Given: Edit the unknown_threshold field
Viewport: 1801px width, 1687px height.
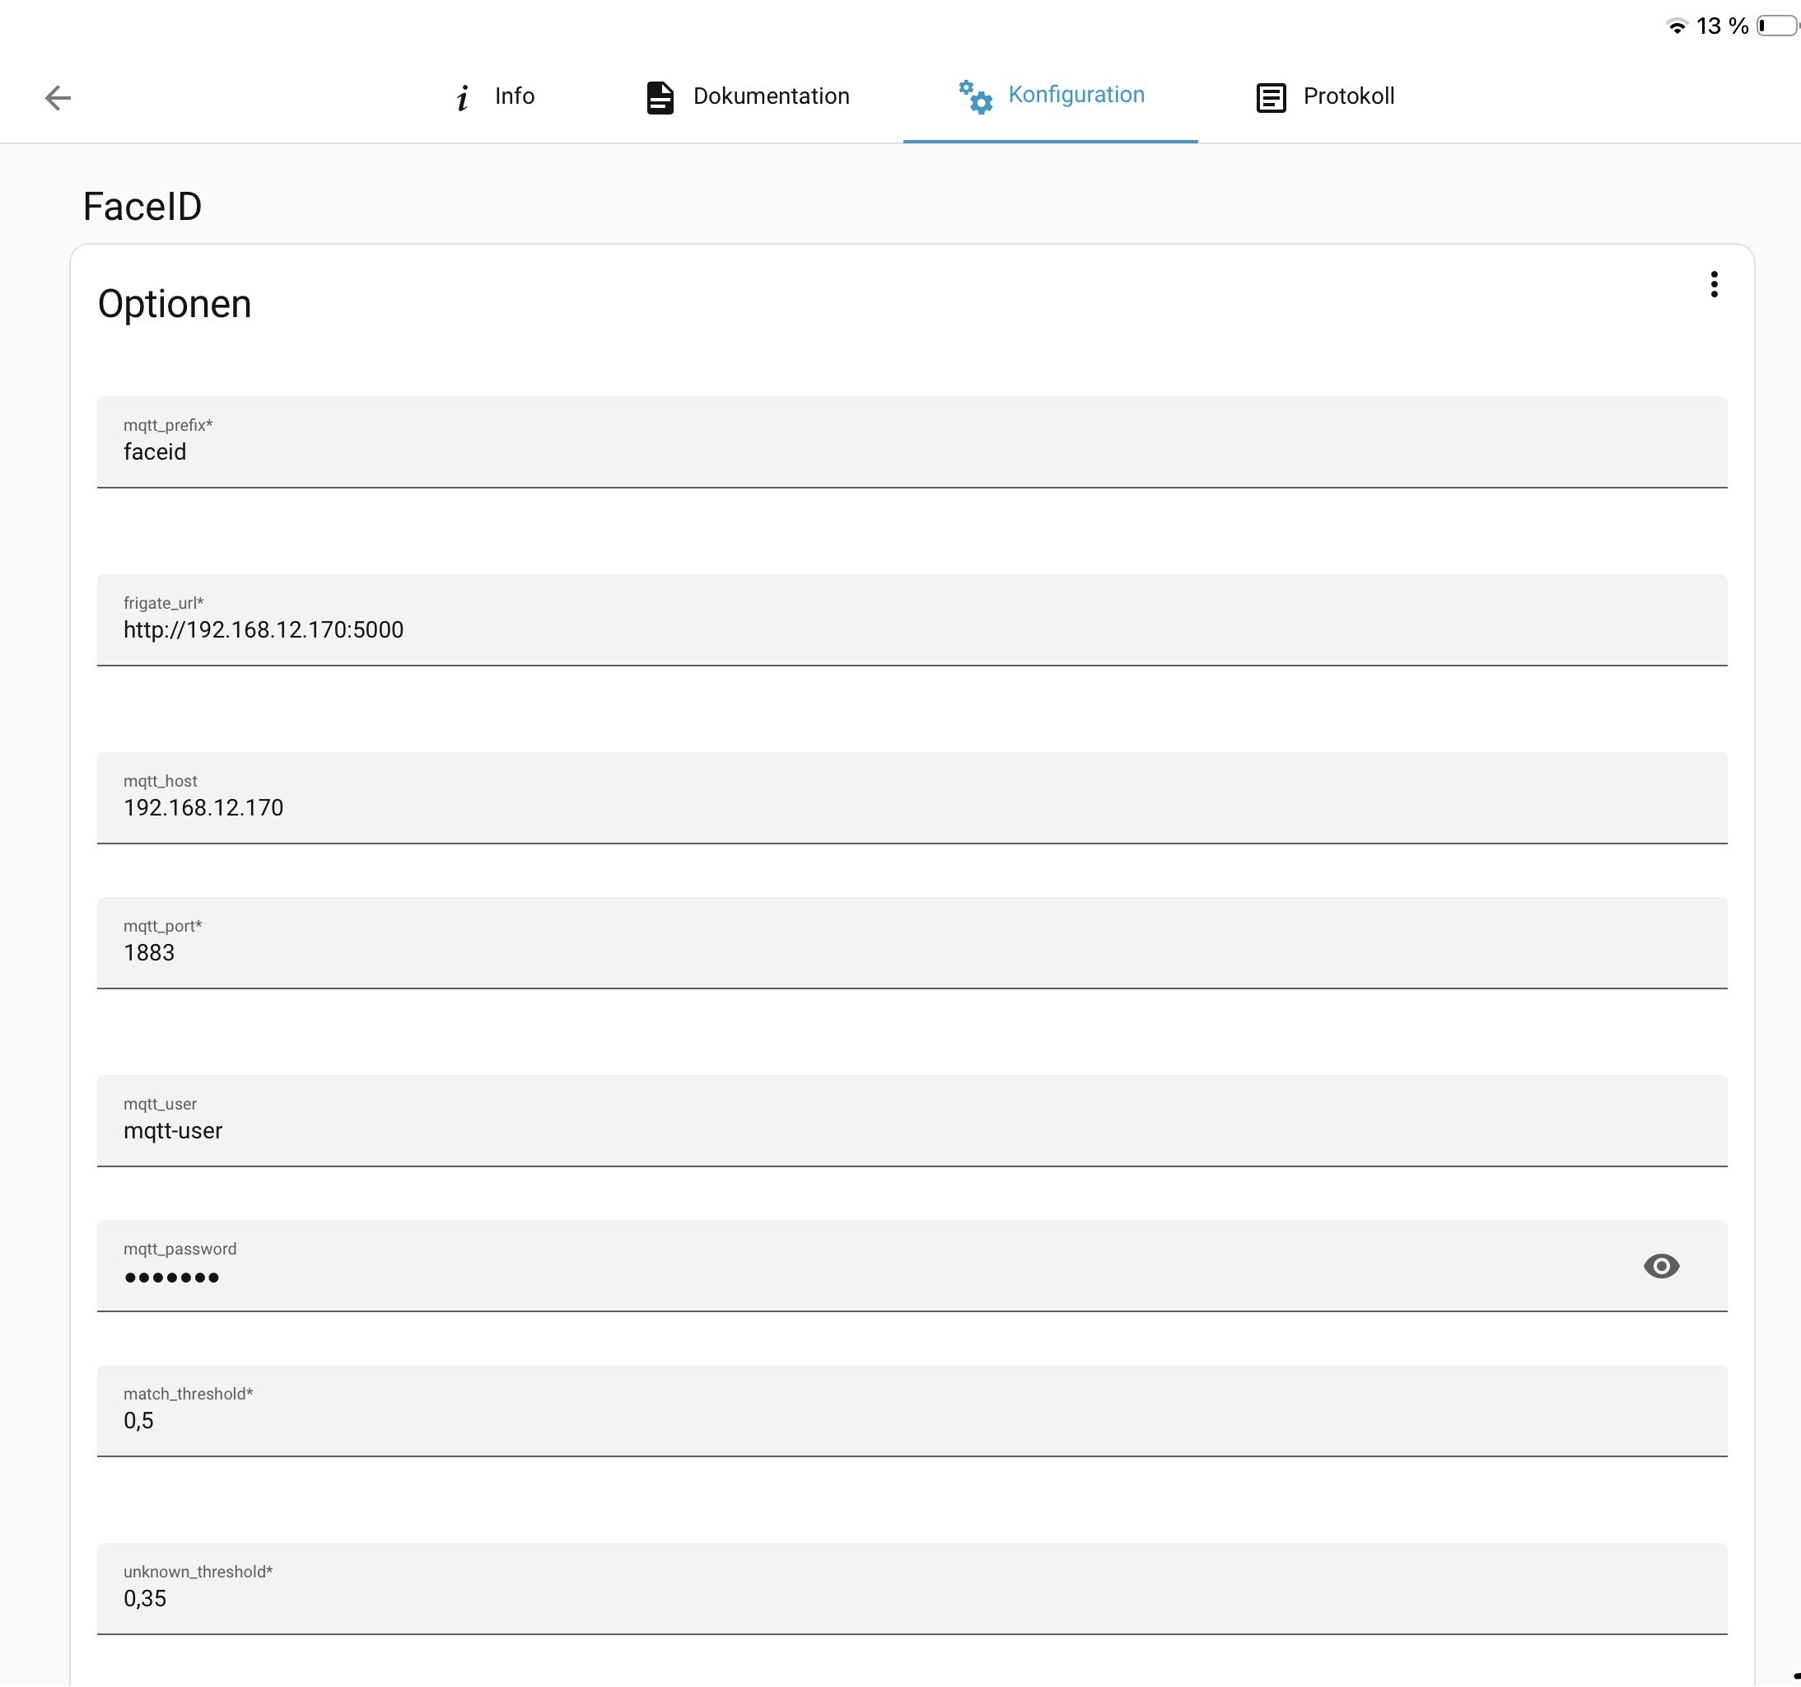Looking at the screenshot, I should tap(912, 1588).
